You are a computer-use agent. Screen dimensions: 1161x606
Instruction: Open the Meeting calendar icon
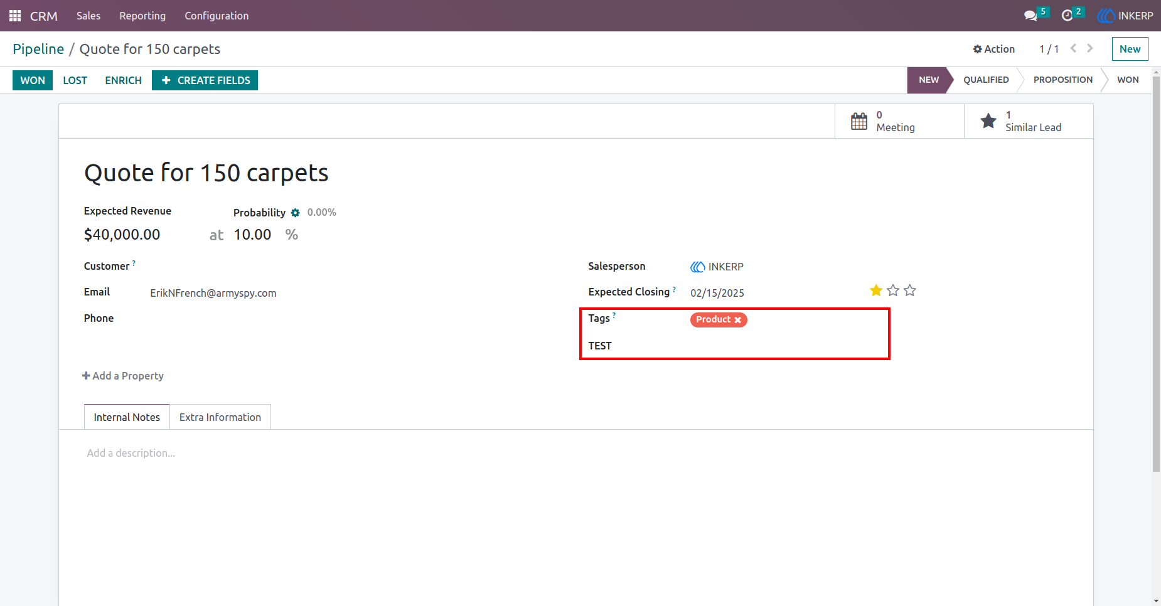pos(859,121)
